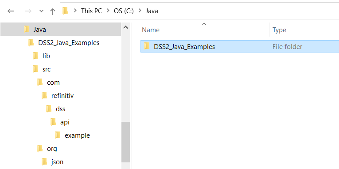Select This PC in the breadcrumb path
This screenshot has width=339, height=169.
(x=91, y=11)
